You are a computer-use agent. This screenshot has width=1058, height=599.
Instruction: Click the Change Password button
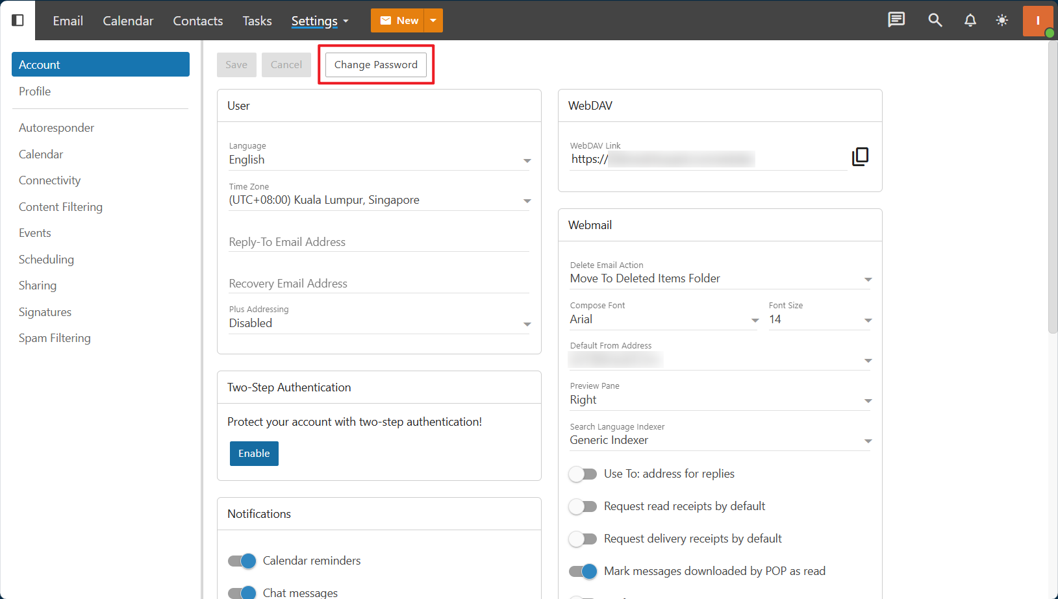coord(375,65)
